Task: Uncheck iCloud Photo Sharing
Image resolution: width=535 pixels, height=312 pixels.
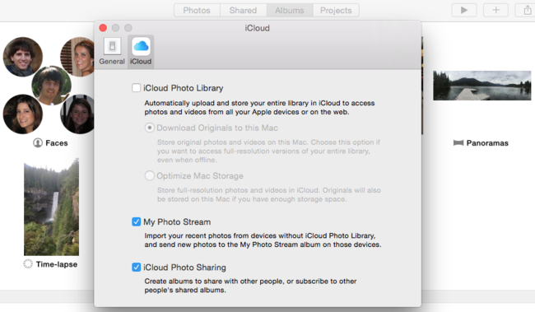Action: pyautogui.click(x=136, y=268)
